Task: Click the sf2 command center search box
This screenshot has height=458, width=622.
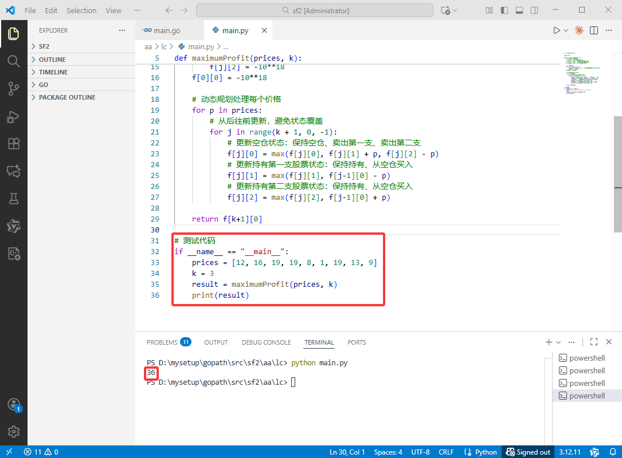Action: (x=315, y=10)
